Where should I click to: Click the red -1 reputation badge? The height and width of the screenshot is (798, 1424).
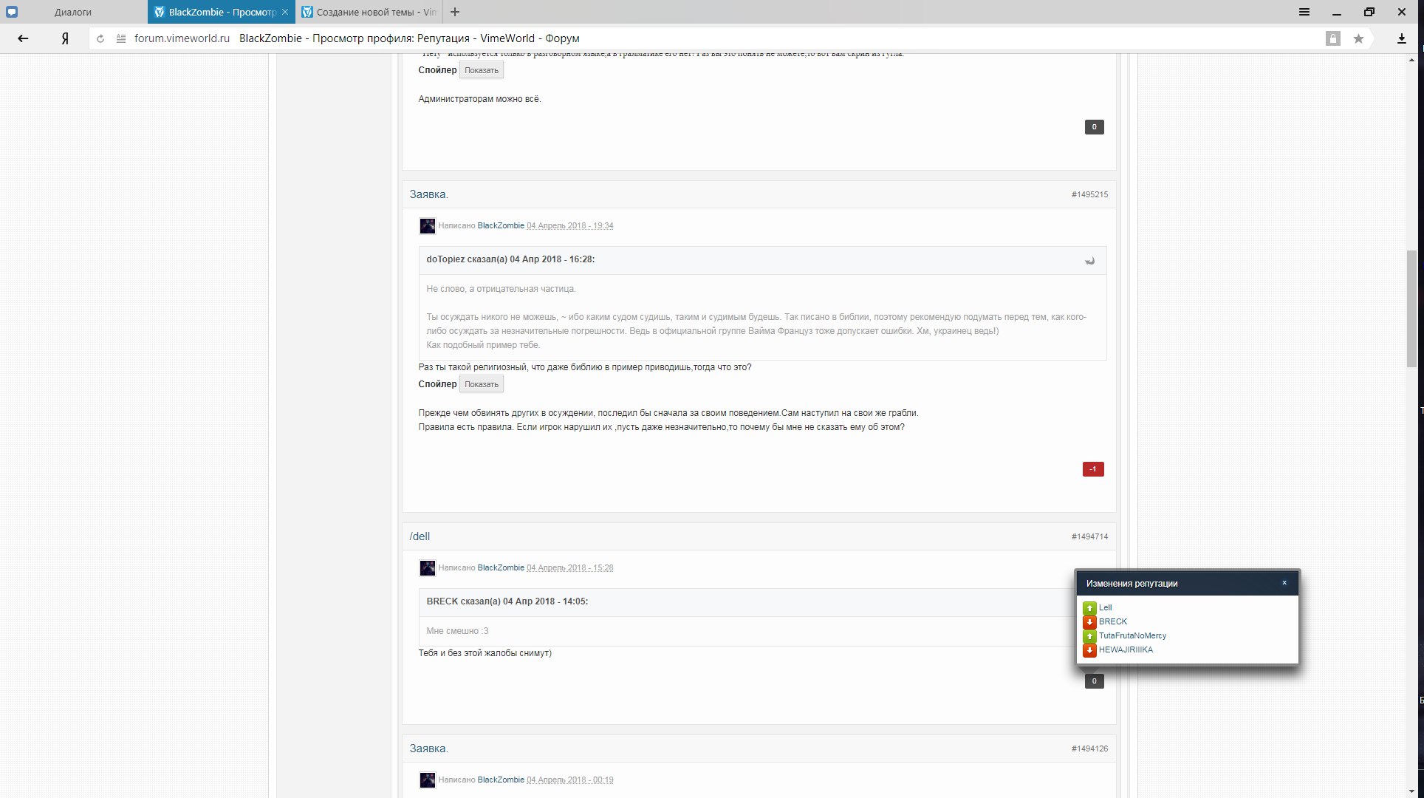[1093, 469]
